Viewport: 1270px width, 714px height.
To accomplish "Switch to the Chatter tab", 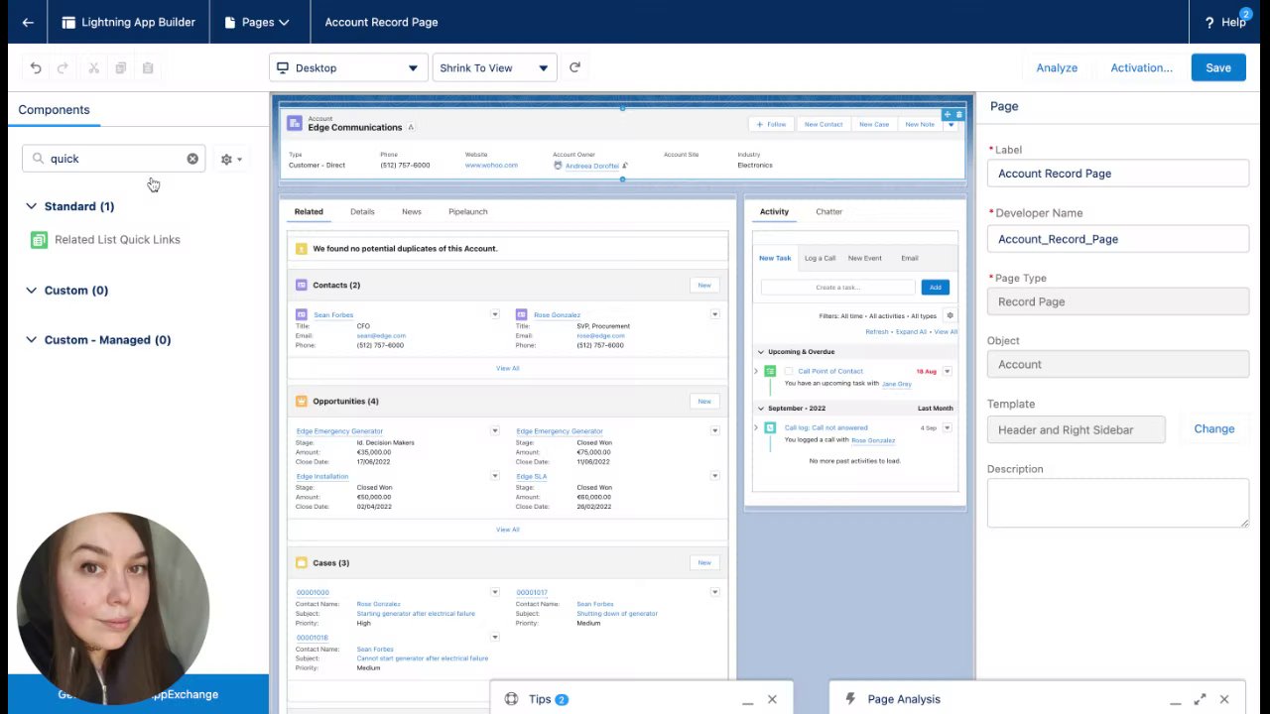I will pyautogui.click(x=828, y=211).
